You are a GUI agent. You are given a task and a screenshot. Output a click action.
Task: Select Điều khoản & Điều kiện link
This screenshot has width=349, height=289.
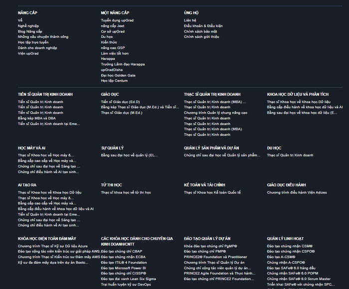[x=203, y=26]
